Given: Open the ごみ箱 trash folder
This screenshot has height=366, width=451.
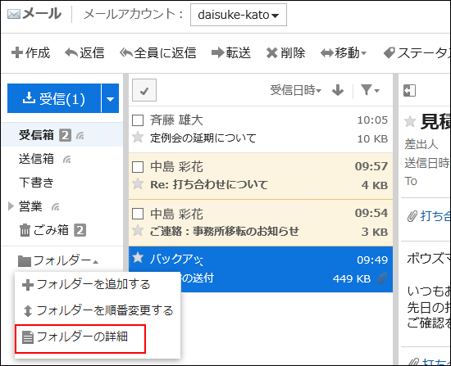Looking at the screenshot, I should (x=44, y=230).
